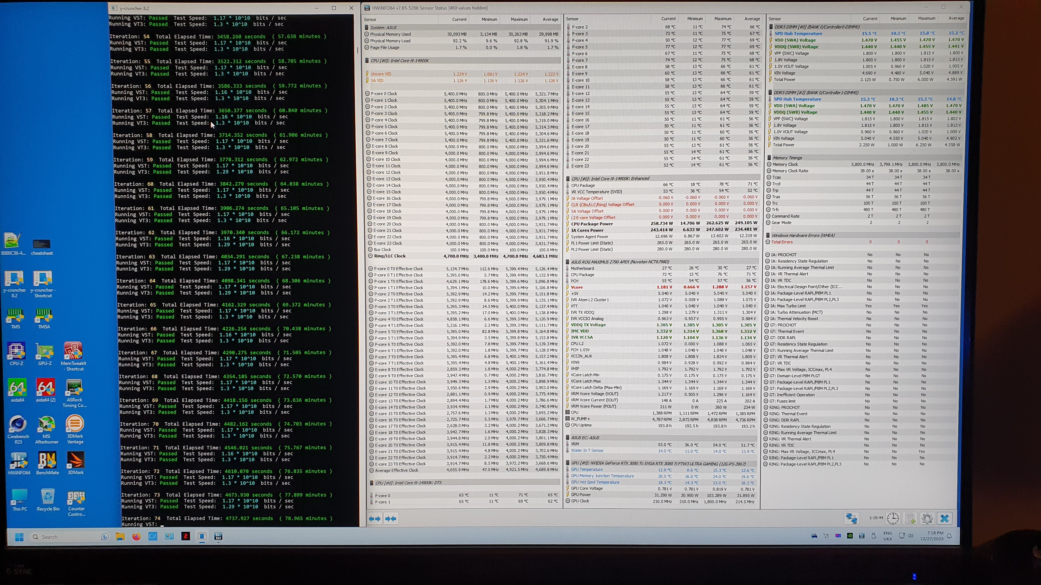Image resolution: width=1041 pixels, height=585 pixels.
Task: Open ASRock Timing Configurator icon
Action: 74,393
